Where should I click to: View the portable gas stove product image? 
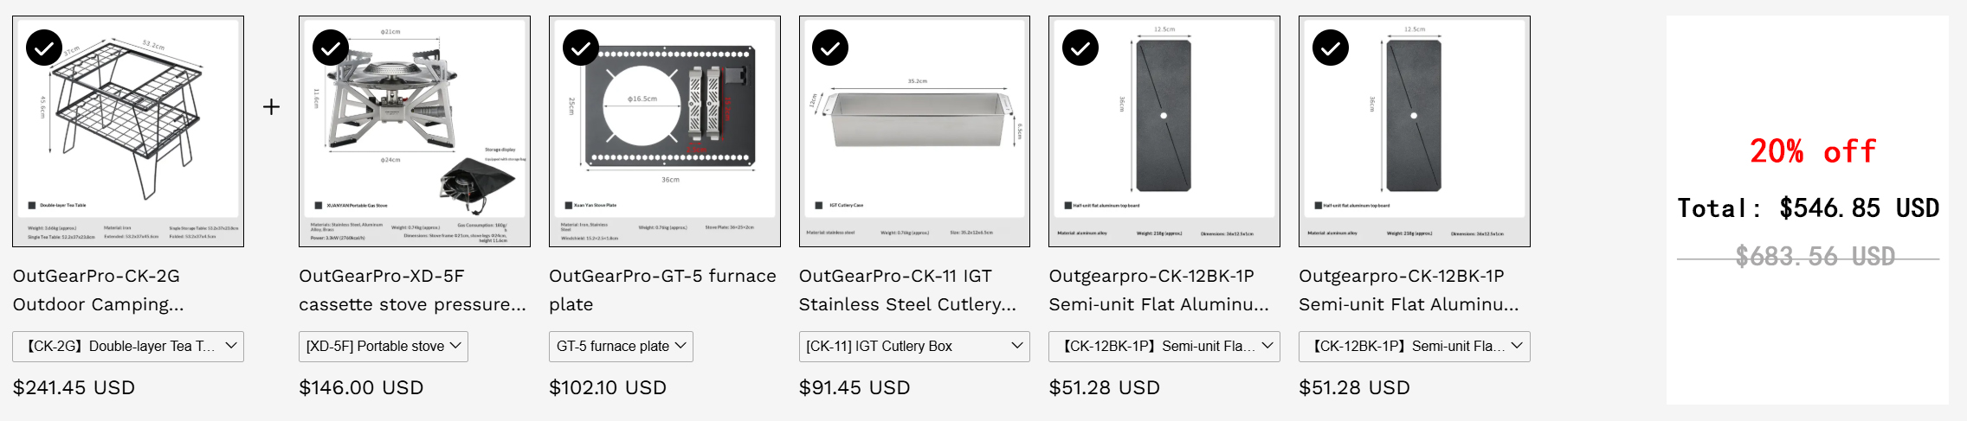coord(415,131)
